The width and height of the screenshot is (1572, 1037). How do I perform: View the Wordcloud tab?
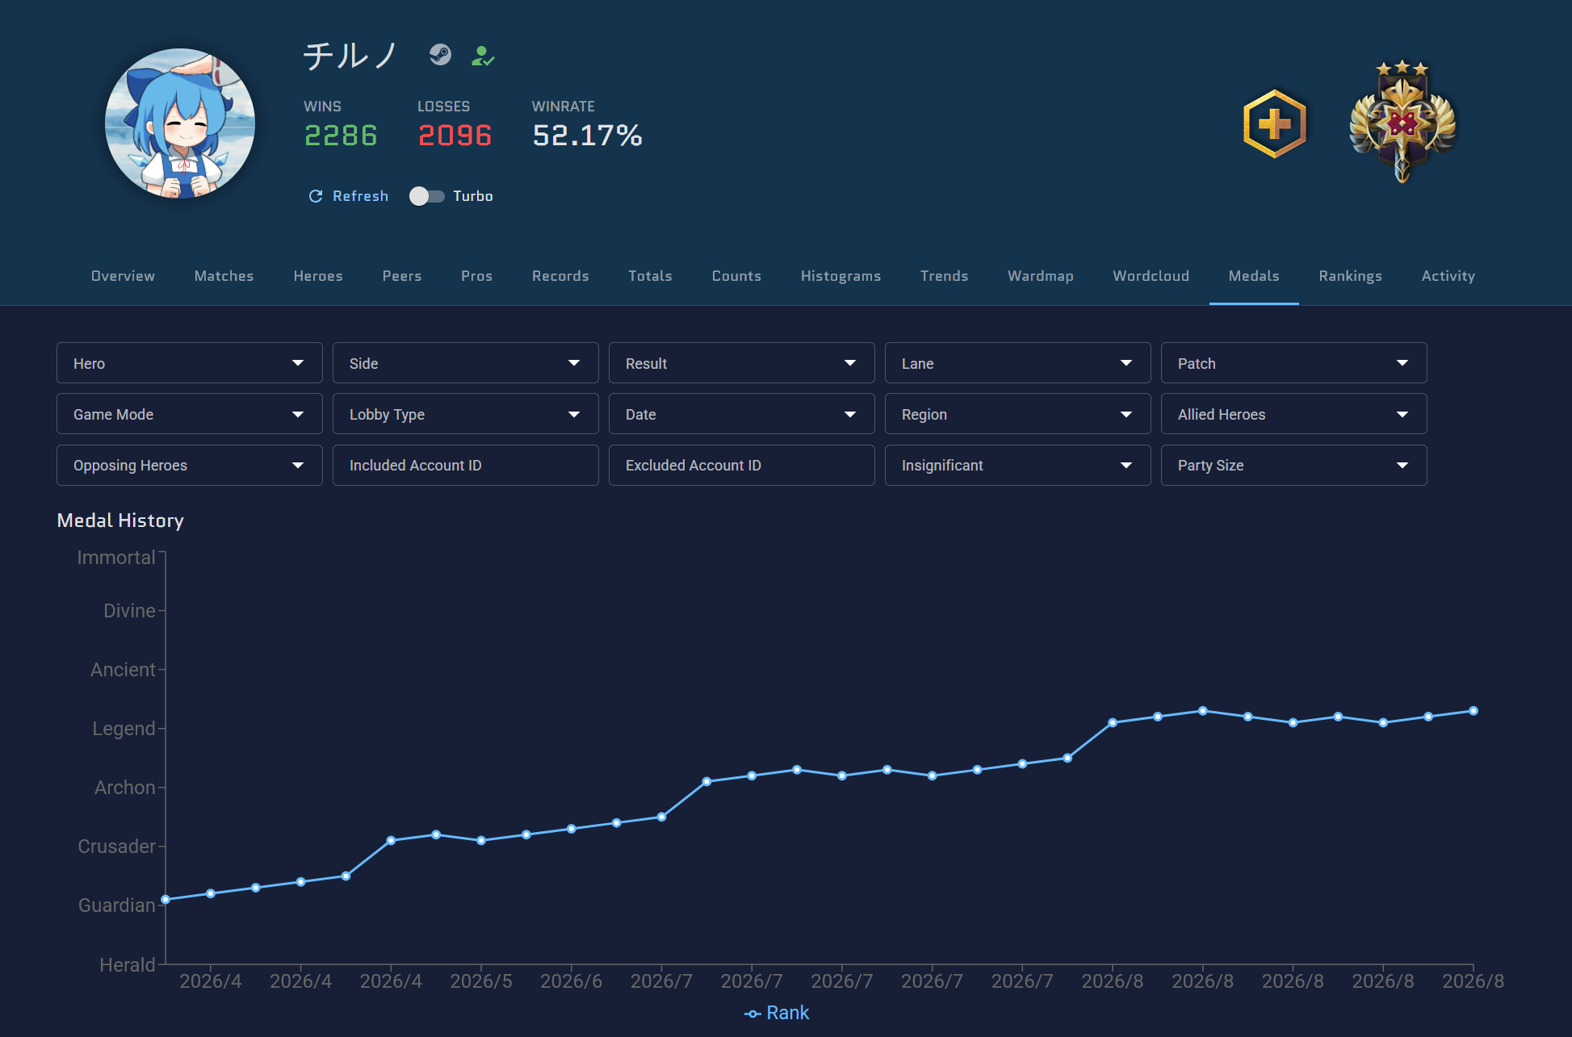1151,276
